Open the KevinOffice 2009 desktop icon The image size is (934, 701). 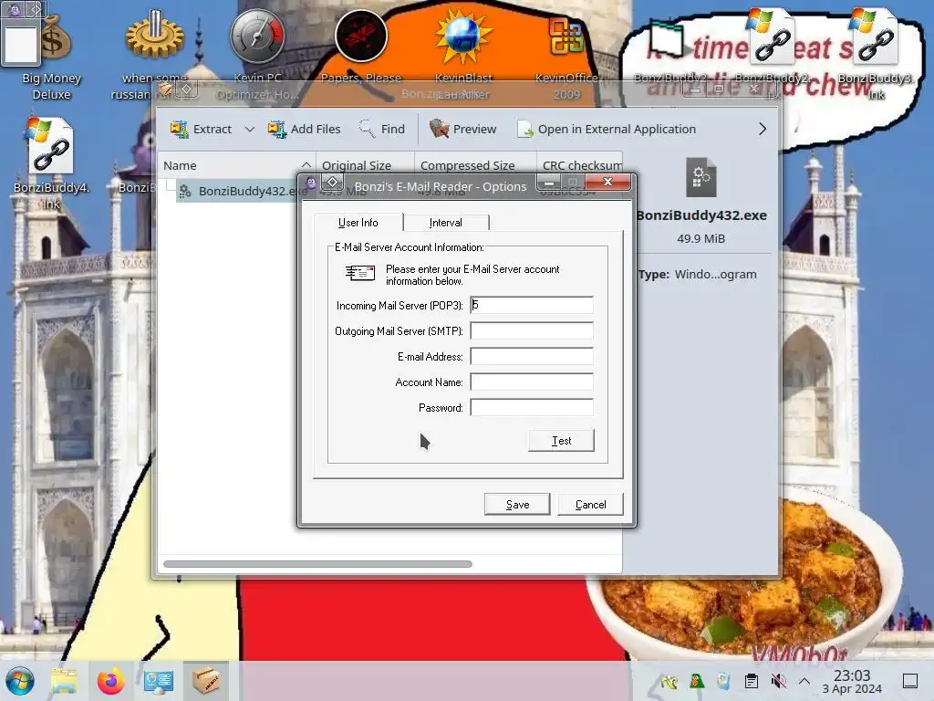point(566,57)
